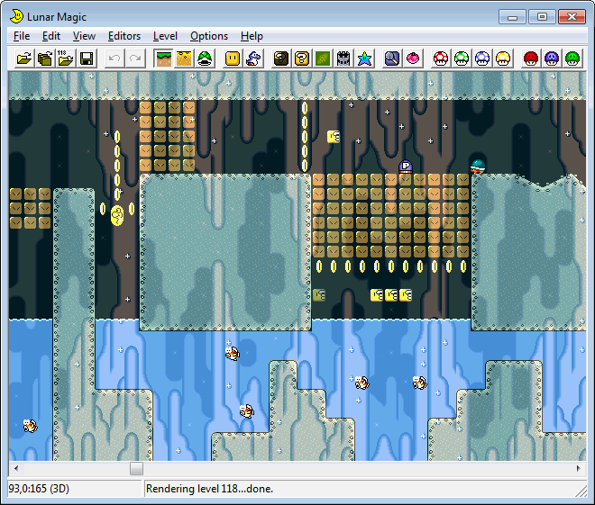Click the yellow question block toolbar icon

302,59
